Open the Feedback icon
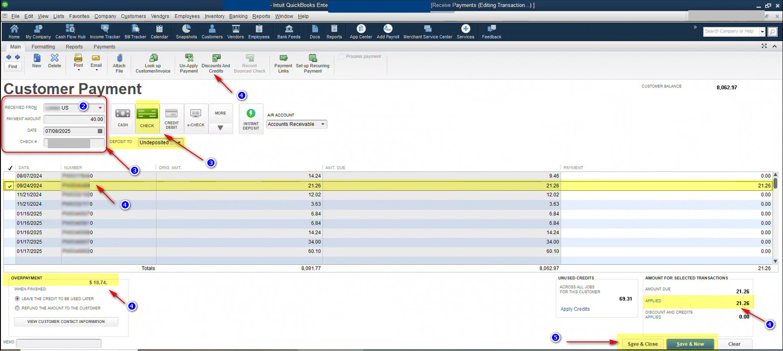The image size is (783, 351). pyautogui.click(x=491, y=32)
